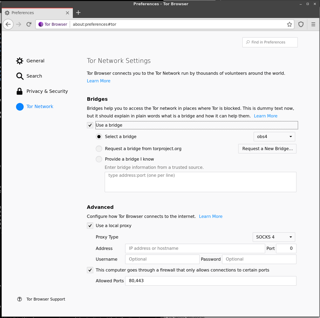This screenshot has width=320, height=318.
Task: Click the proxy IP address or hostname field
Action: (195, 248)
